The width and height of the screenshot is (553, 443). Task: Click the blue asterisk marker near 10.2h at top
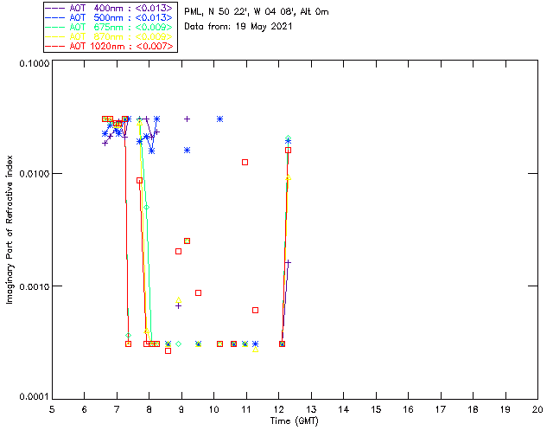point(219,119)
